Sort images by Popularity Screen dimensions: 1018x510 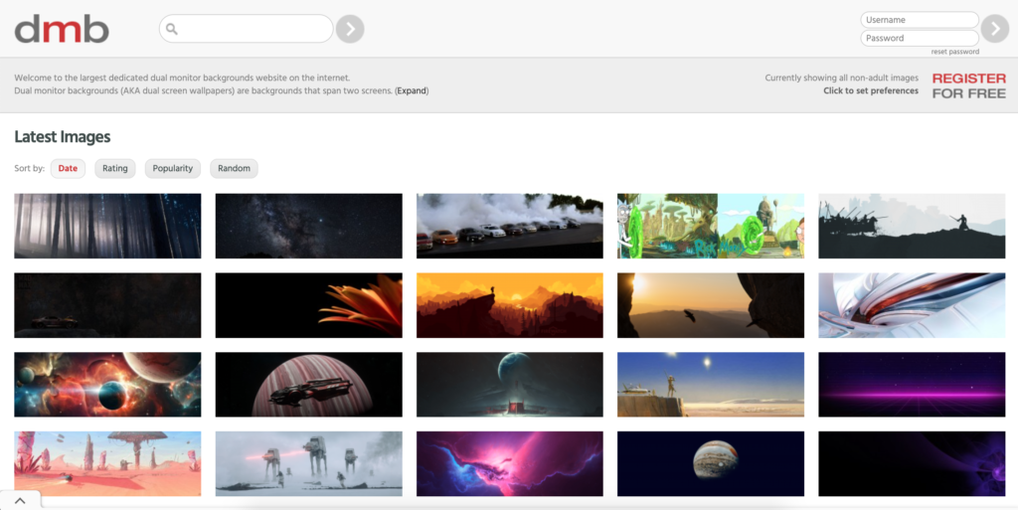(173, 168)
